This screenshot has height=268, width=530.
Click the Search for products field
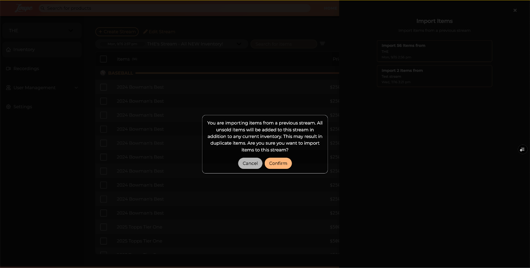[176, 8]
